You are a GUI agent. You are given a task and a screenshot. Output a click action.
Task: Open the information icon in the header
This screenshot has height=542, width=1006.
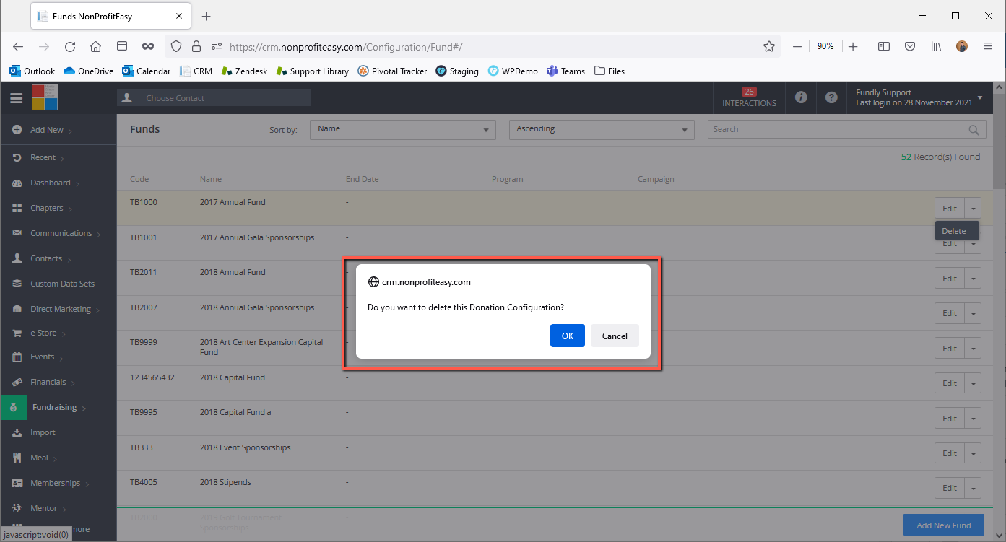tap(801, 97)
